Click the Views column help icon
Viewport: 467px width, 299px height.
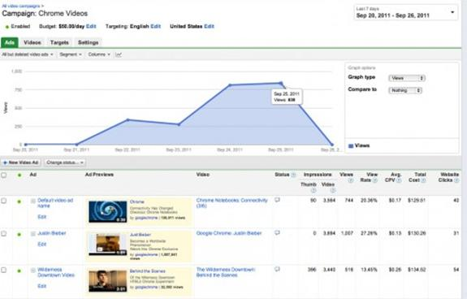click(x=351, y=180)
